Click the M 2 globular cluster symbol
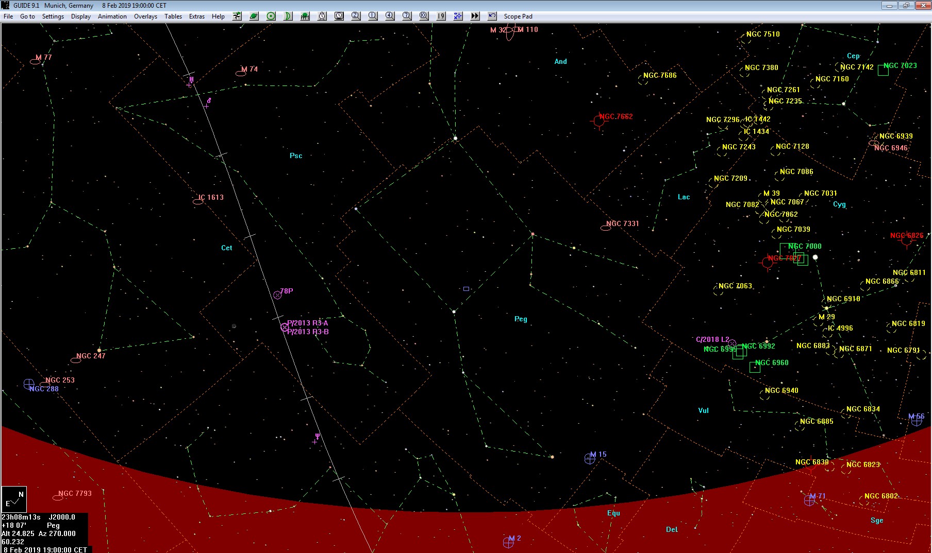The image size is (932, 553). point(508,543)
